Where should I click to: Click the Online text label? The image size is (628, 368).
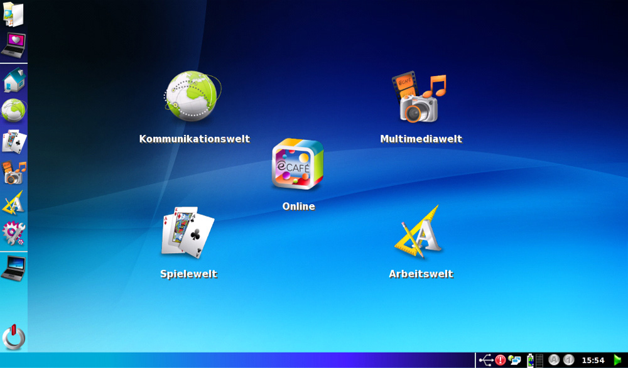[x=298, y=206]
